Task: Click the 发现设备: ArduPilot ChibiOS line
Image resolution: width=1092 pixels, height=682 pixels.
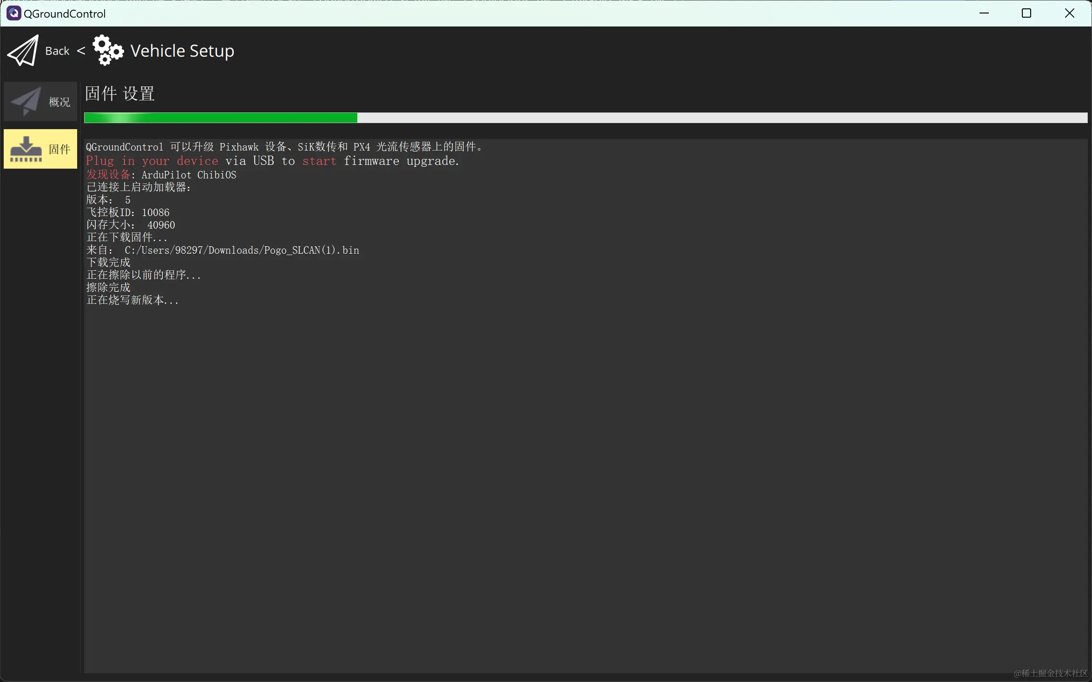Action: (161, 175)
